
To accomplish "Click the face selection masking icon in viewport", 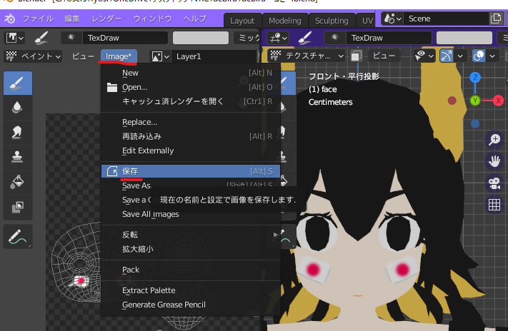I will (356, 56).
